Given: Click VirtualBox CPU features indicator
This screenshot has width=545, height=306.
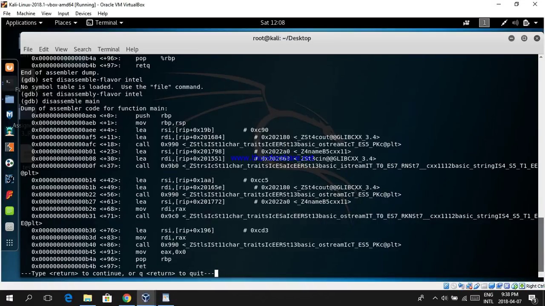Looking at the screenshot, I should 507,286.
